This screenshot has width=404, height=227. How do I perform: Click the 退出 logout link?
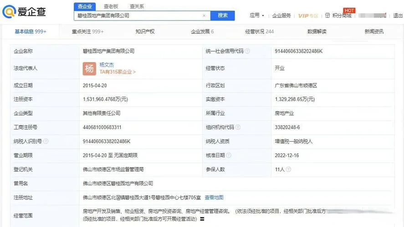[398, 16]
